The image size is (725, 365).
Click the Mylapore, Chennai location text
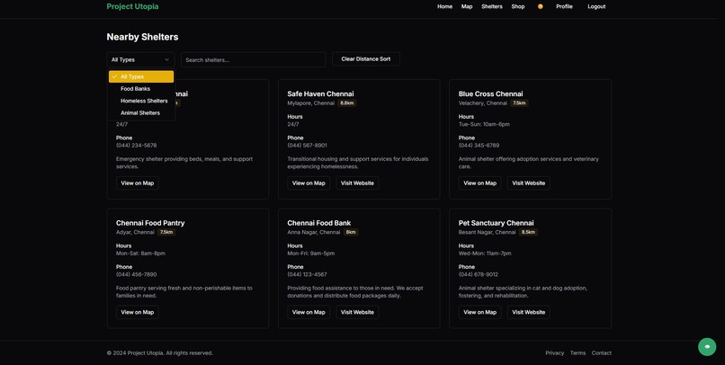pos(310,103)
